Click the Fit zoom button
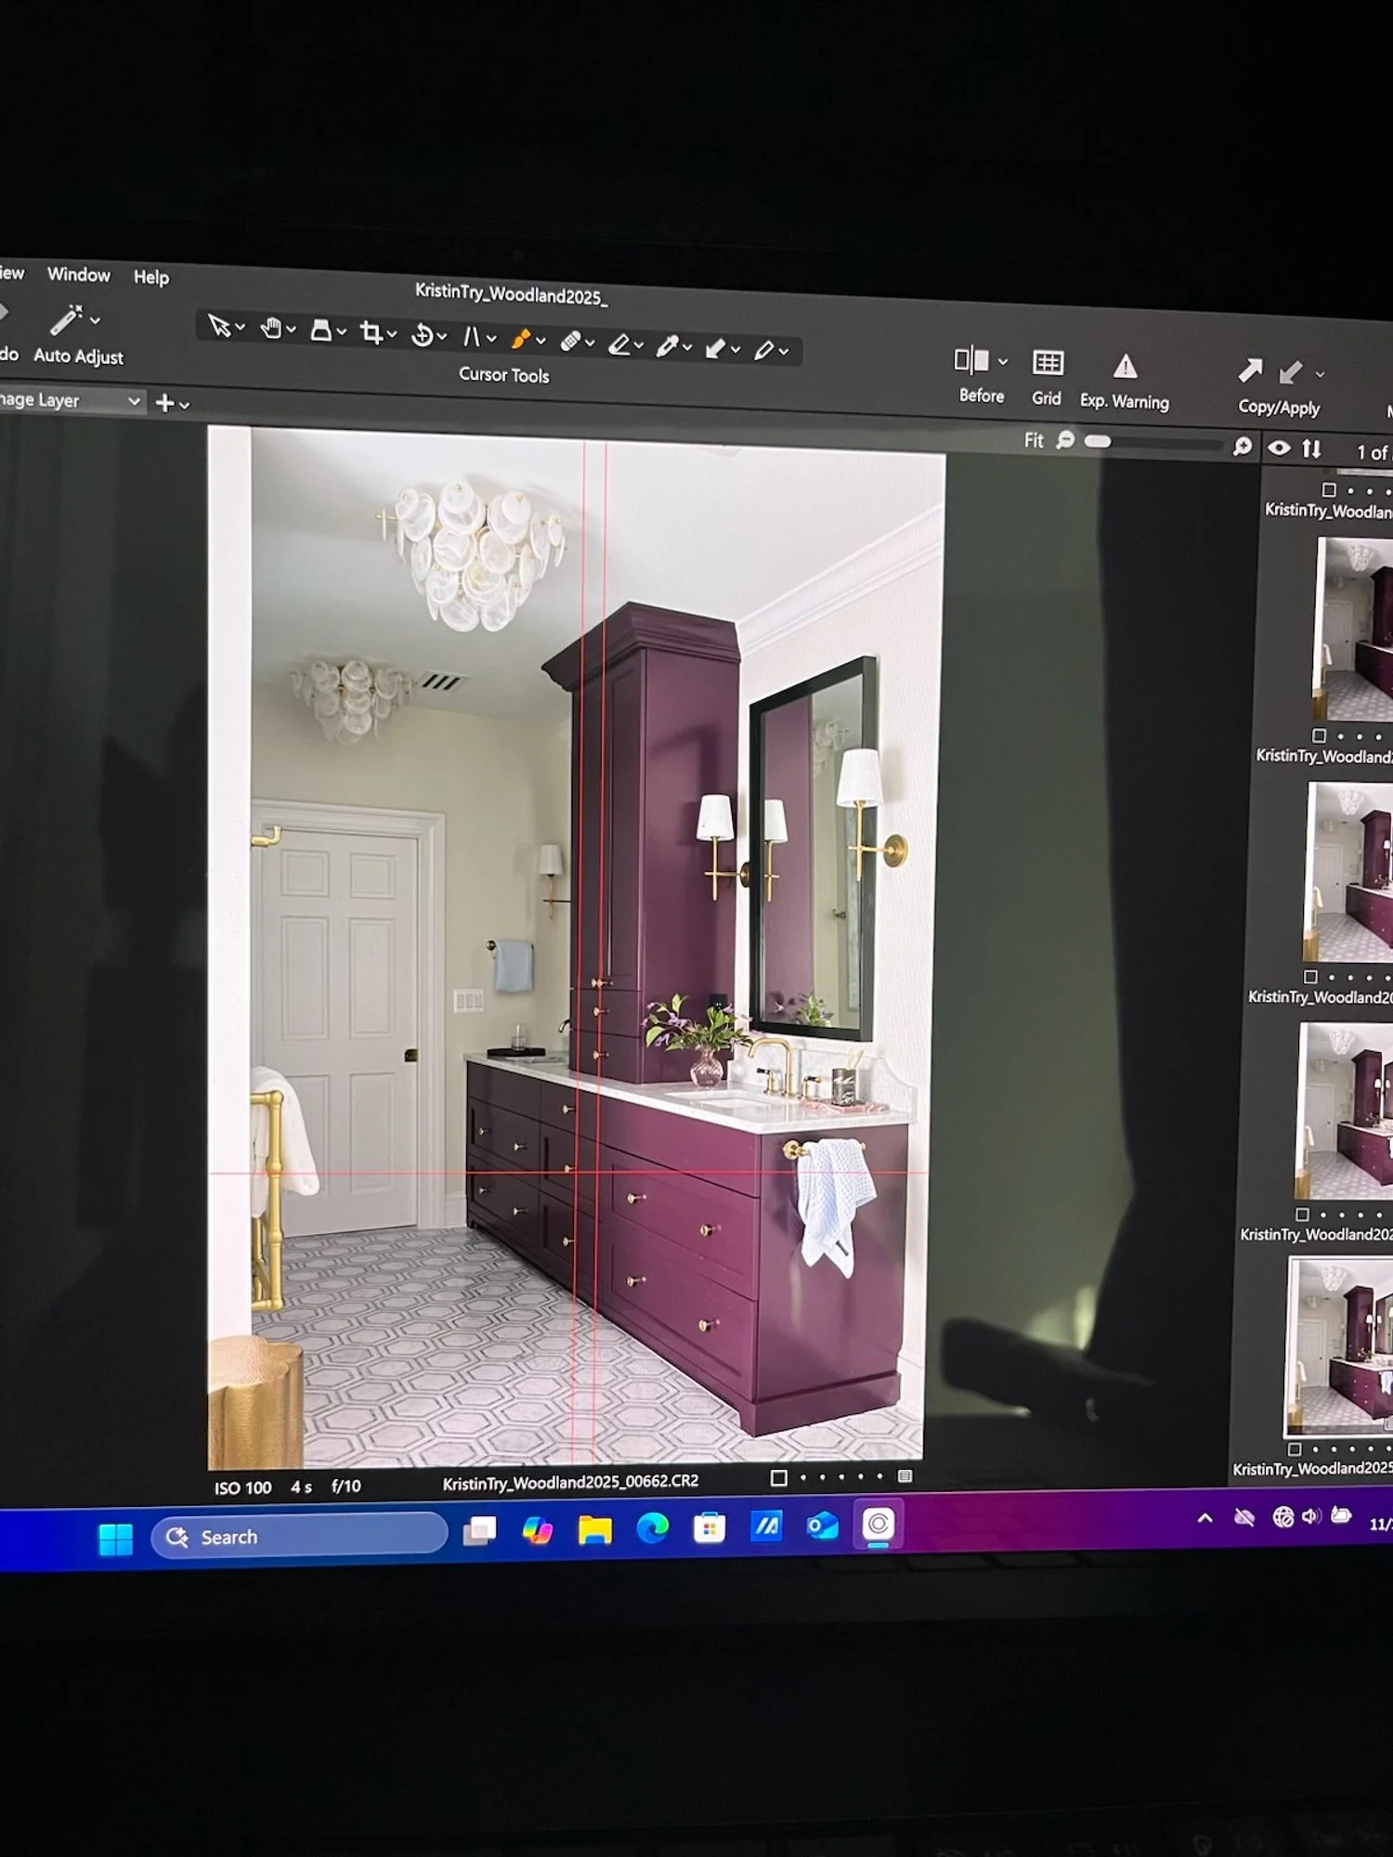 1034,440
